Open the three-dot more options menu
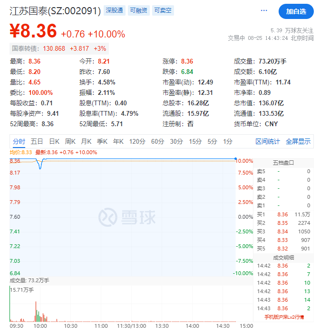 pos(264,10)
